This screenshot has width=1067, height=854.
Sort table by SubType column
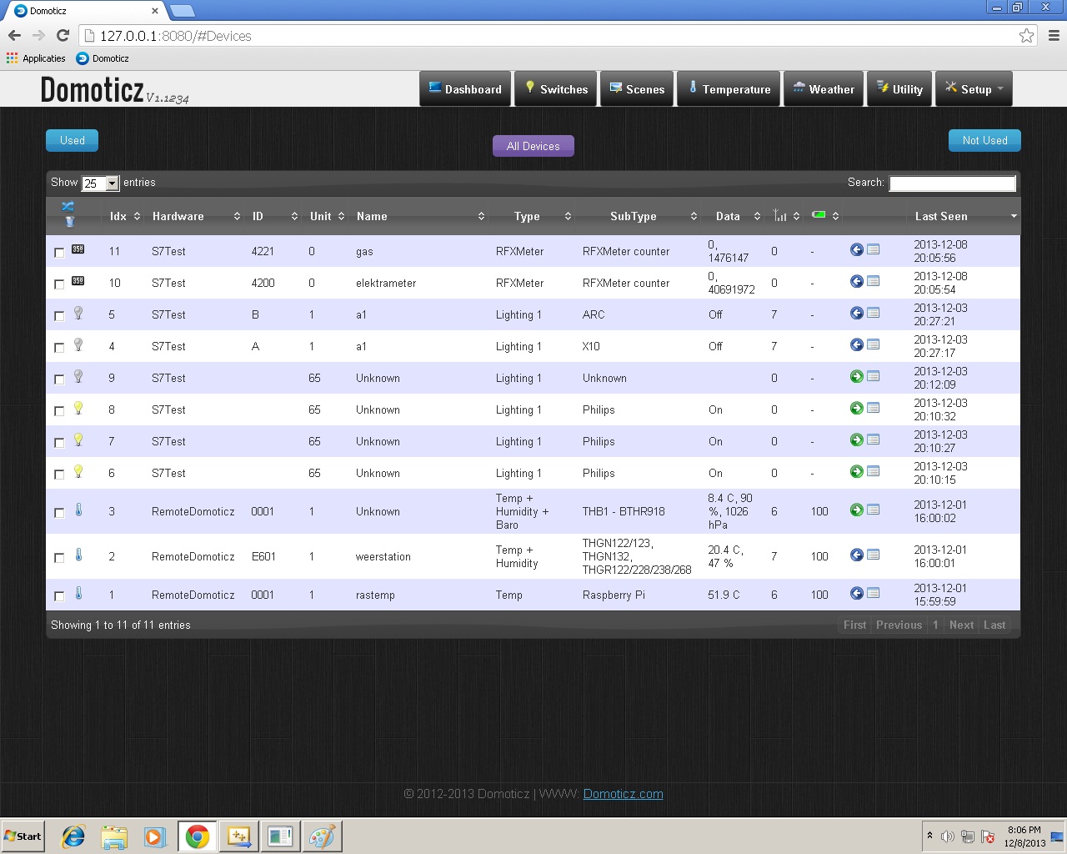[x=639, y=216]
